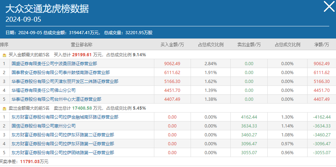Open 华泰证券股份有限公司台州中心大道证券营业部 link

(x=57, y=99)
